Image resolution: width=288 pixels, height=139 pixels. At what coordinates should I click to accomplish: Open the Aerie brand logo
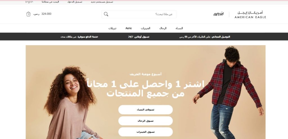coord(219,14)
